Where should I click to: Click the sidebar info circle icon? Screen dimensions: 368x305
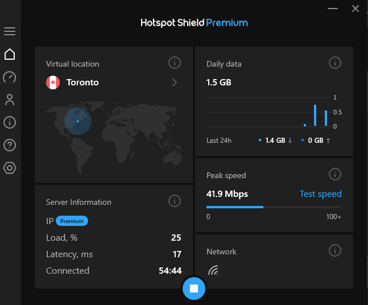click(x=10, y=122)
